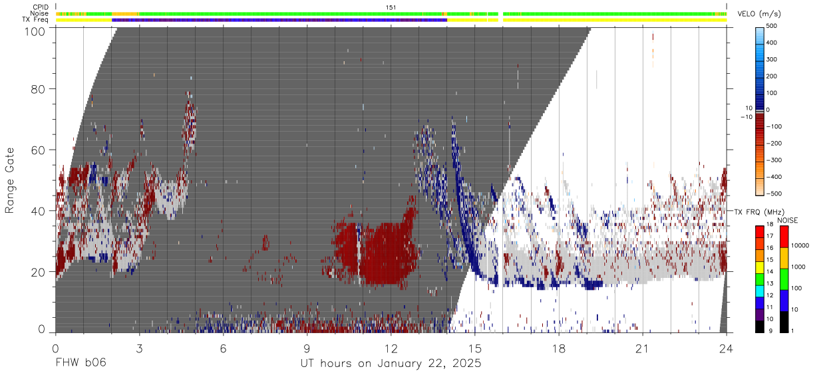Click the yellow 14–15 MHz frequency swatch
This screenshot has height=377, width=817.
pyautogui.click(x=759, y=267)
